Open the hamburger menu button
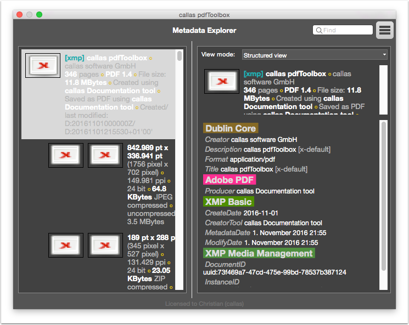The image size is (409, 325). click(x=385, y=30)
